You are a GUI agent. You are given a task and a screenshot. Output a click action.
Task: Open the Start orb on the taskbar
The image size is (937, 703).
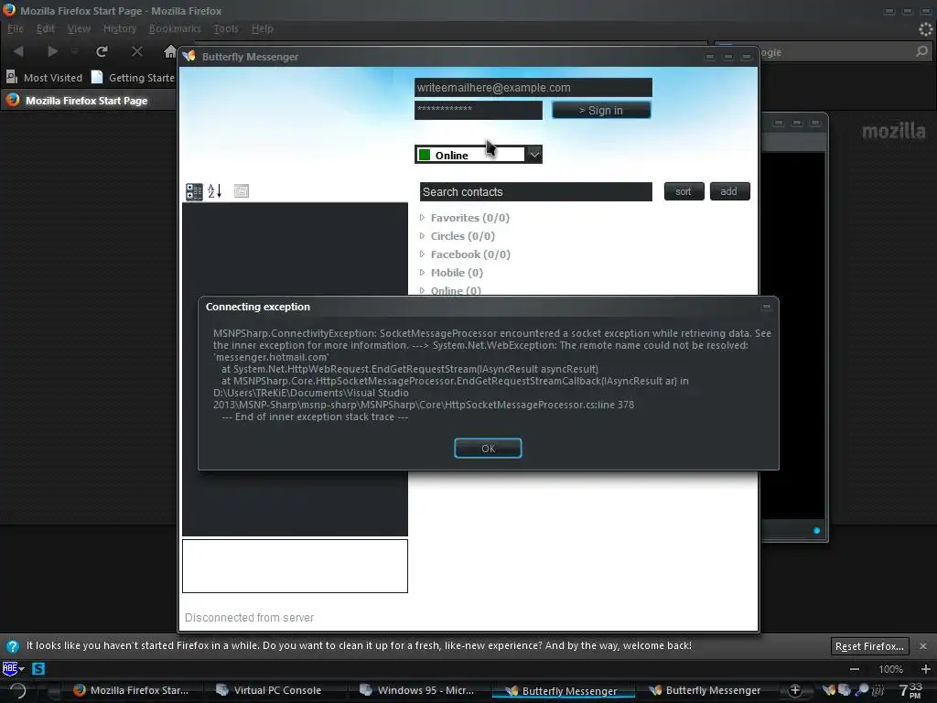[x=18, y=690]
